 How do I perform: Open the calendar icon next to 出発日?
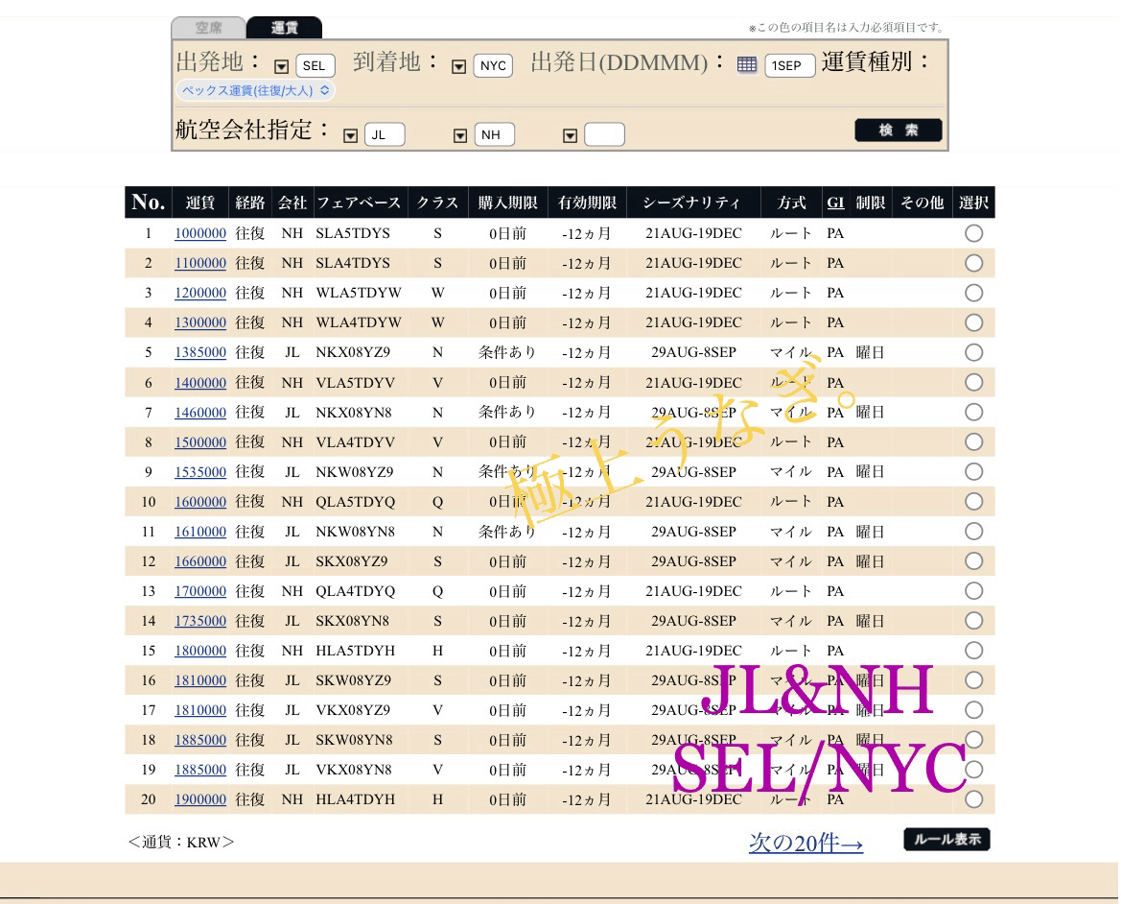pyautogui.click(x=746, y=66)
